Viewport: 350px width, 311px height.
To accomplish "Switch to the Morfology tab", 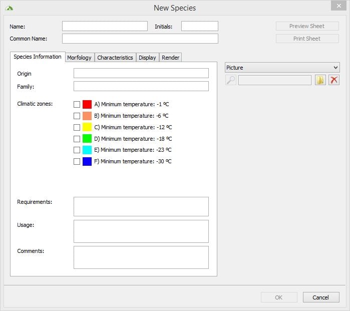I will click(x=80, y=58).
